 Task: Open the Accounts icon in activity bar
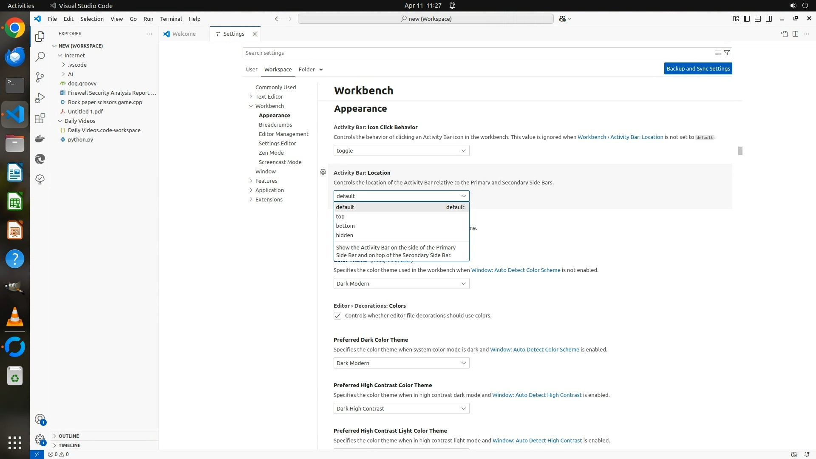pyautogui.click(x=40, y=419)
